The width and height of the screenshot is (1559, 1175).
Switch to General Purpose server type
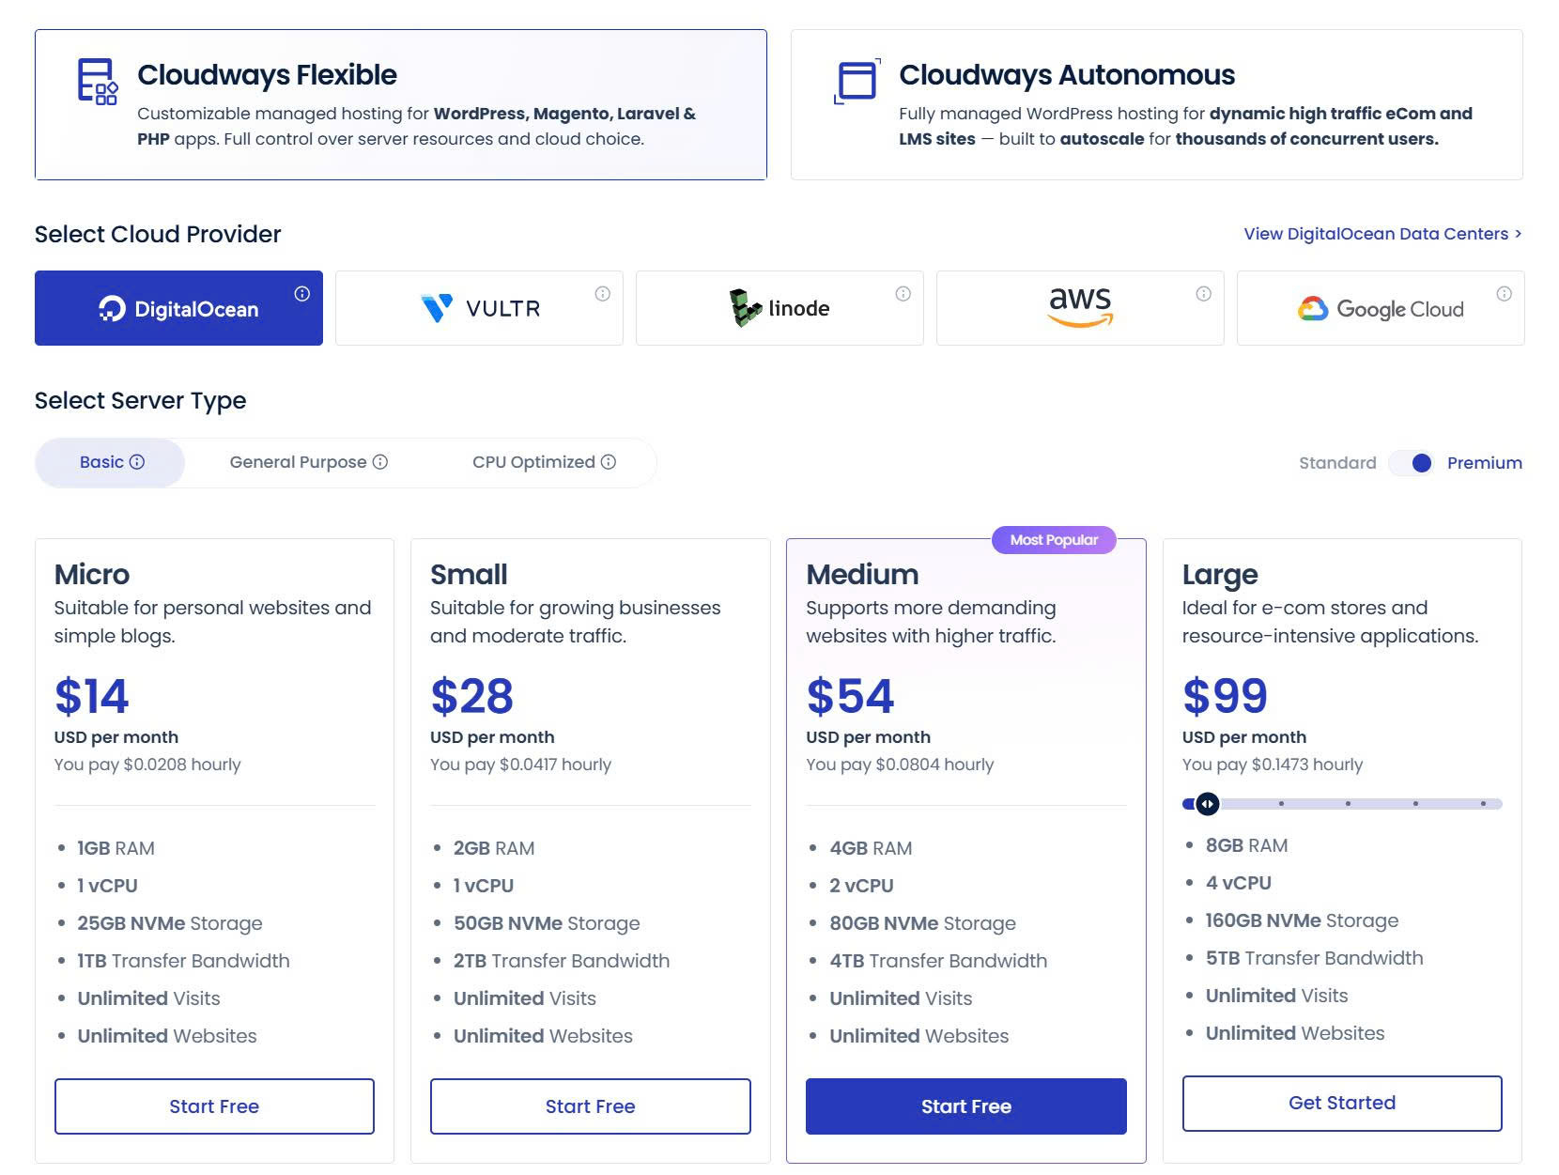tap(298, 462)
